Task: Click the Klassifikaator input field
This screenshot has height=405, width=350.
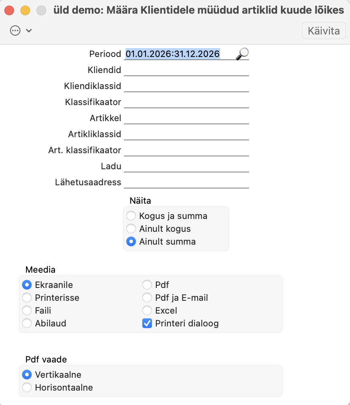Action: coord(186,102)
